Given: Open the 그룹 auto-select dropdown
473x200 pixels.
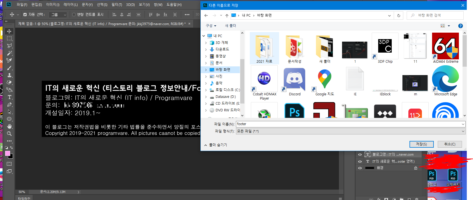Looking at the screenshot, I should point(58,15).
